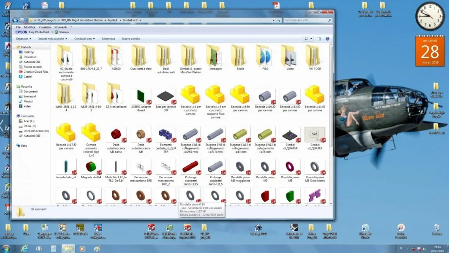Expand the Organizza dropdown
This screenshot has height=253, width=449.
tap(23, 39)
